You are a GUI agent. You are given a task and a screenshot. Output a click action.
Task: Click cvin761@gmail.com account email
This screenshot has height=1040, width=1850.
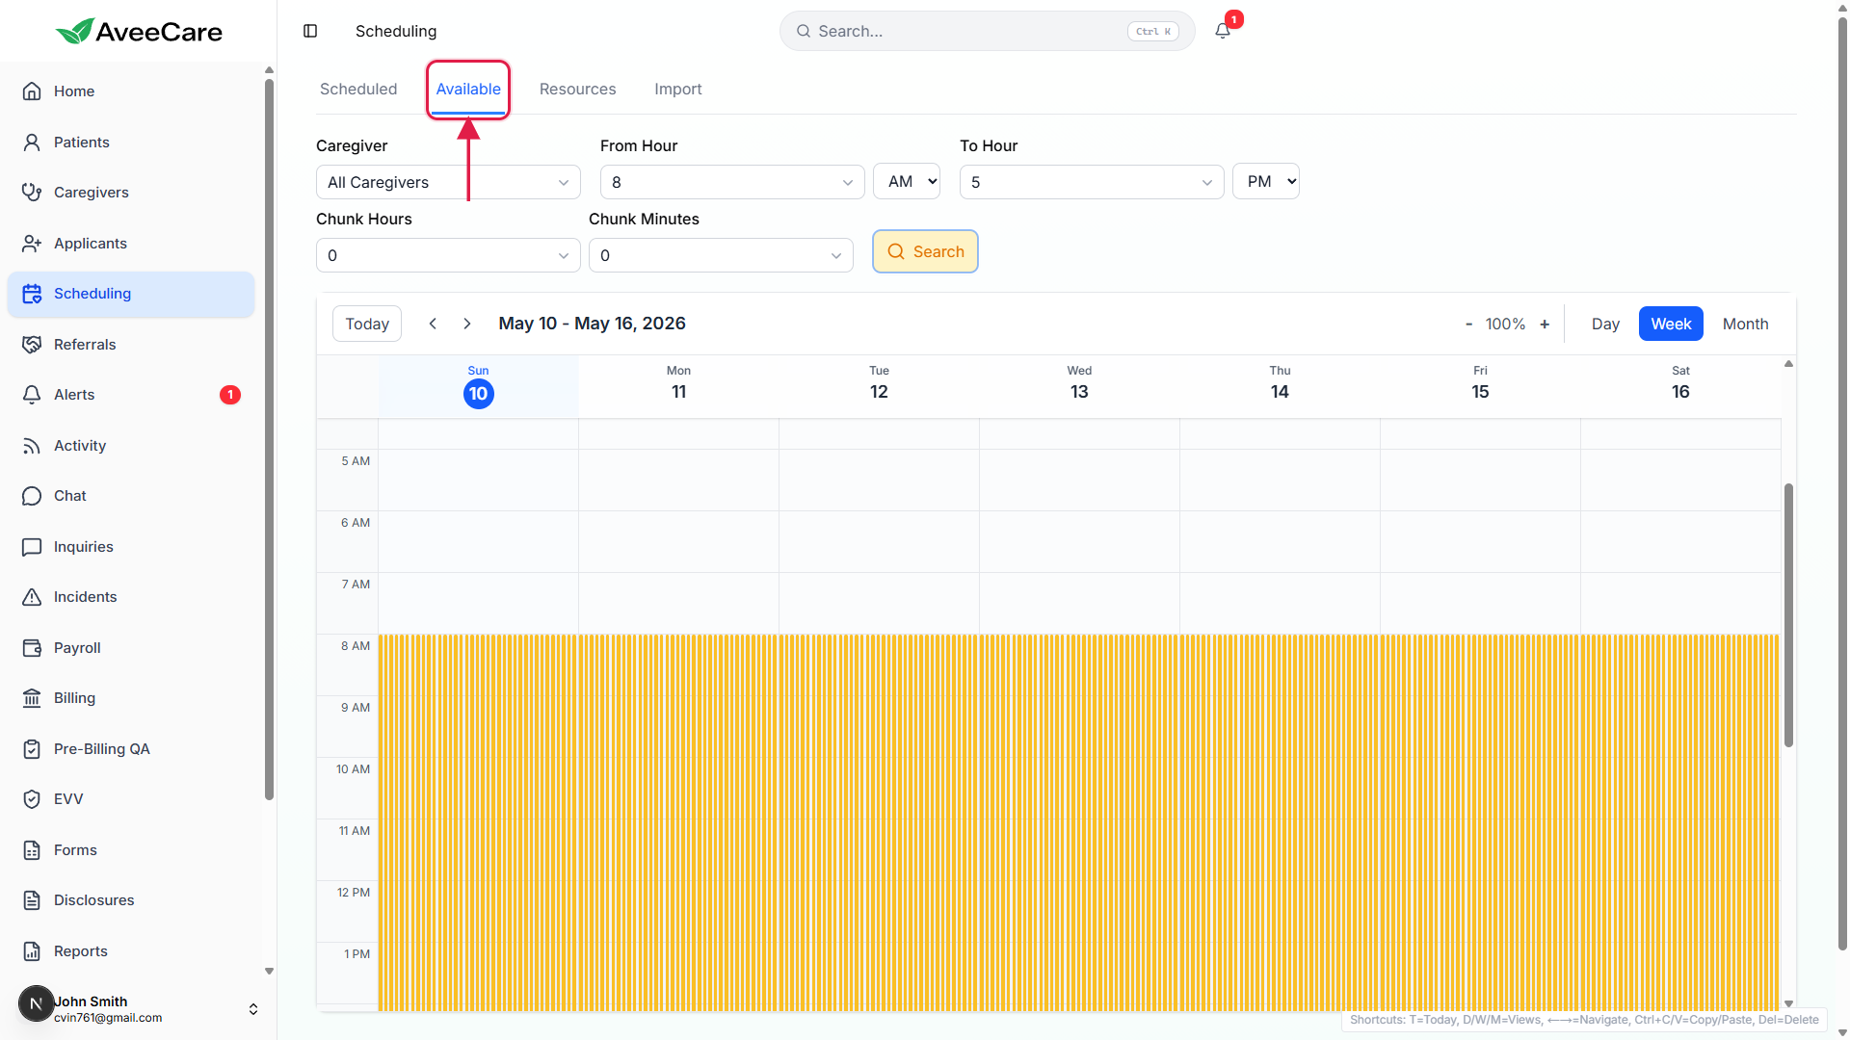[x=108, y=1018]
